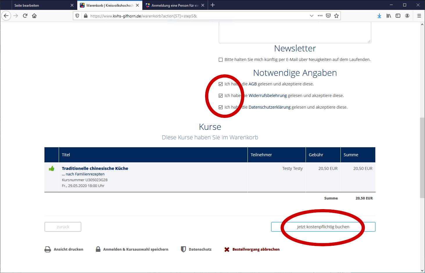
Task: Open the Traditionelle chinesische Küche course link
Action: click(95, 168)
